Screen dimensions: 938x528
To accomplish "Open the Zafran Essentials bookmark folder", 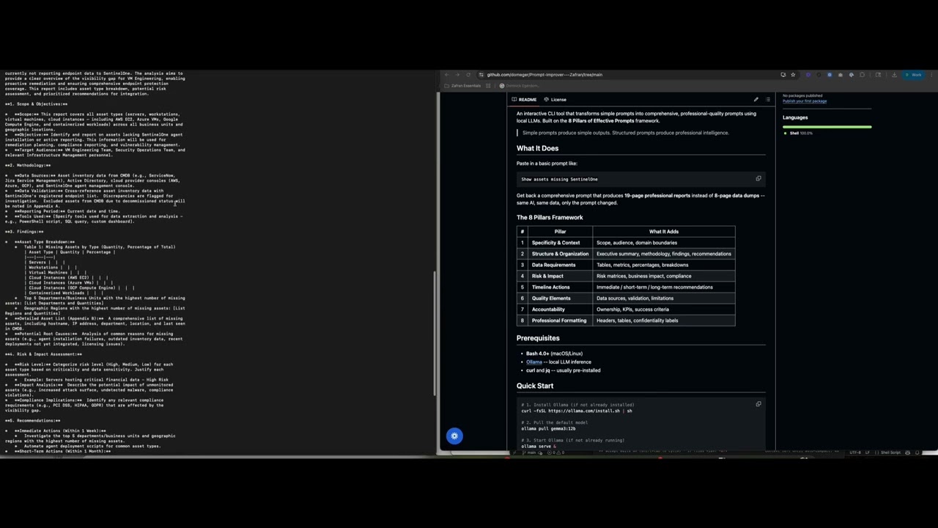I will pos(462,86).
